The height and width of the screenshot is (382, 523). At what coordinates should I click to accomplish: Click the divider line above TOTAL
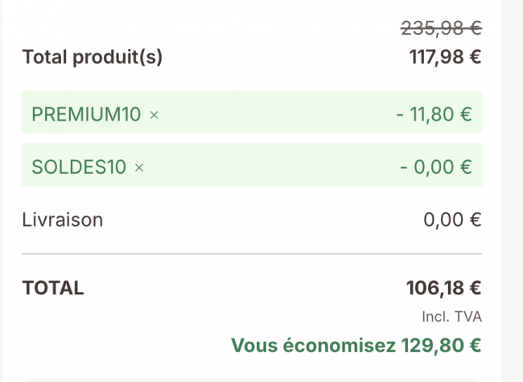tap(252, 254)
